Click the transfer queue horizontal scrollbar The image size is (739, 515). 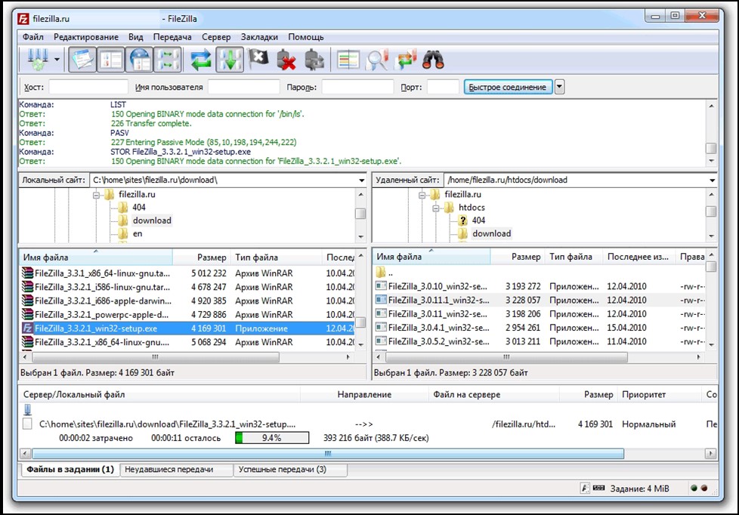click(327, 454)
